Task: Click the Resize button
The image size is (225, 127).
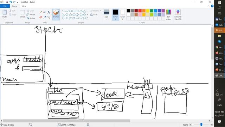Action: pyautogui.click(x=31, y=14)
